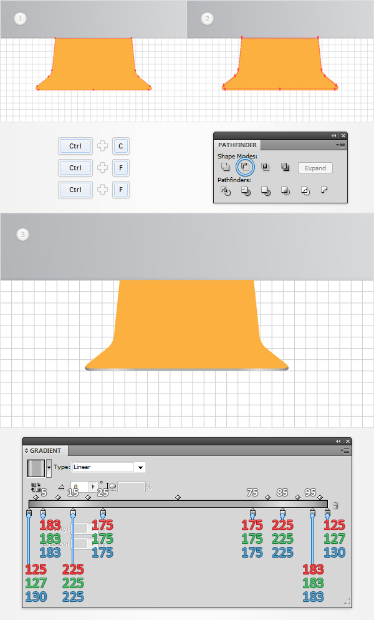Click the Minus Back pathfinder icon

[324, 190]
